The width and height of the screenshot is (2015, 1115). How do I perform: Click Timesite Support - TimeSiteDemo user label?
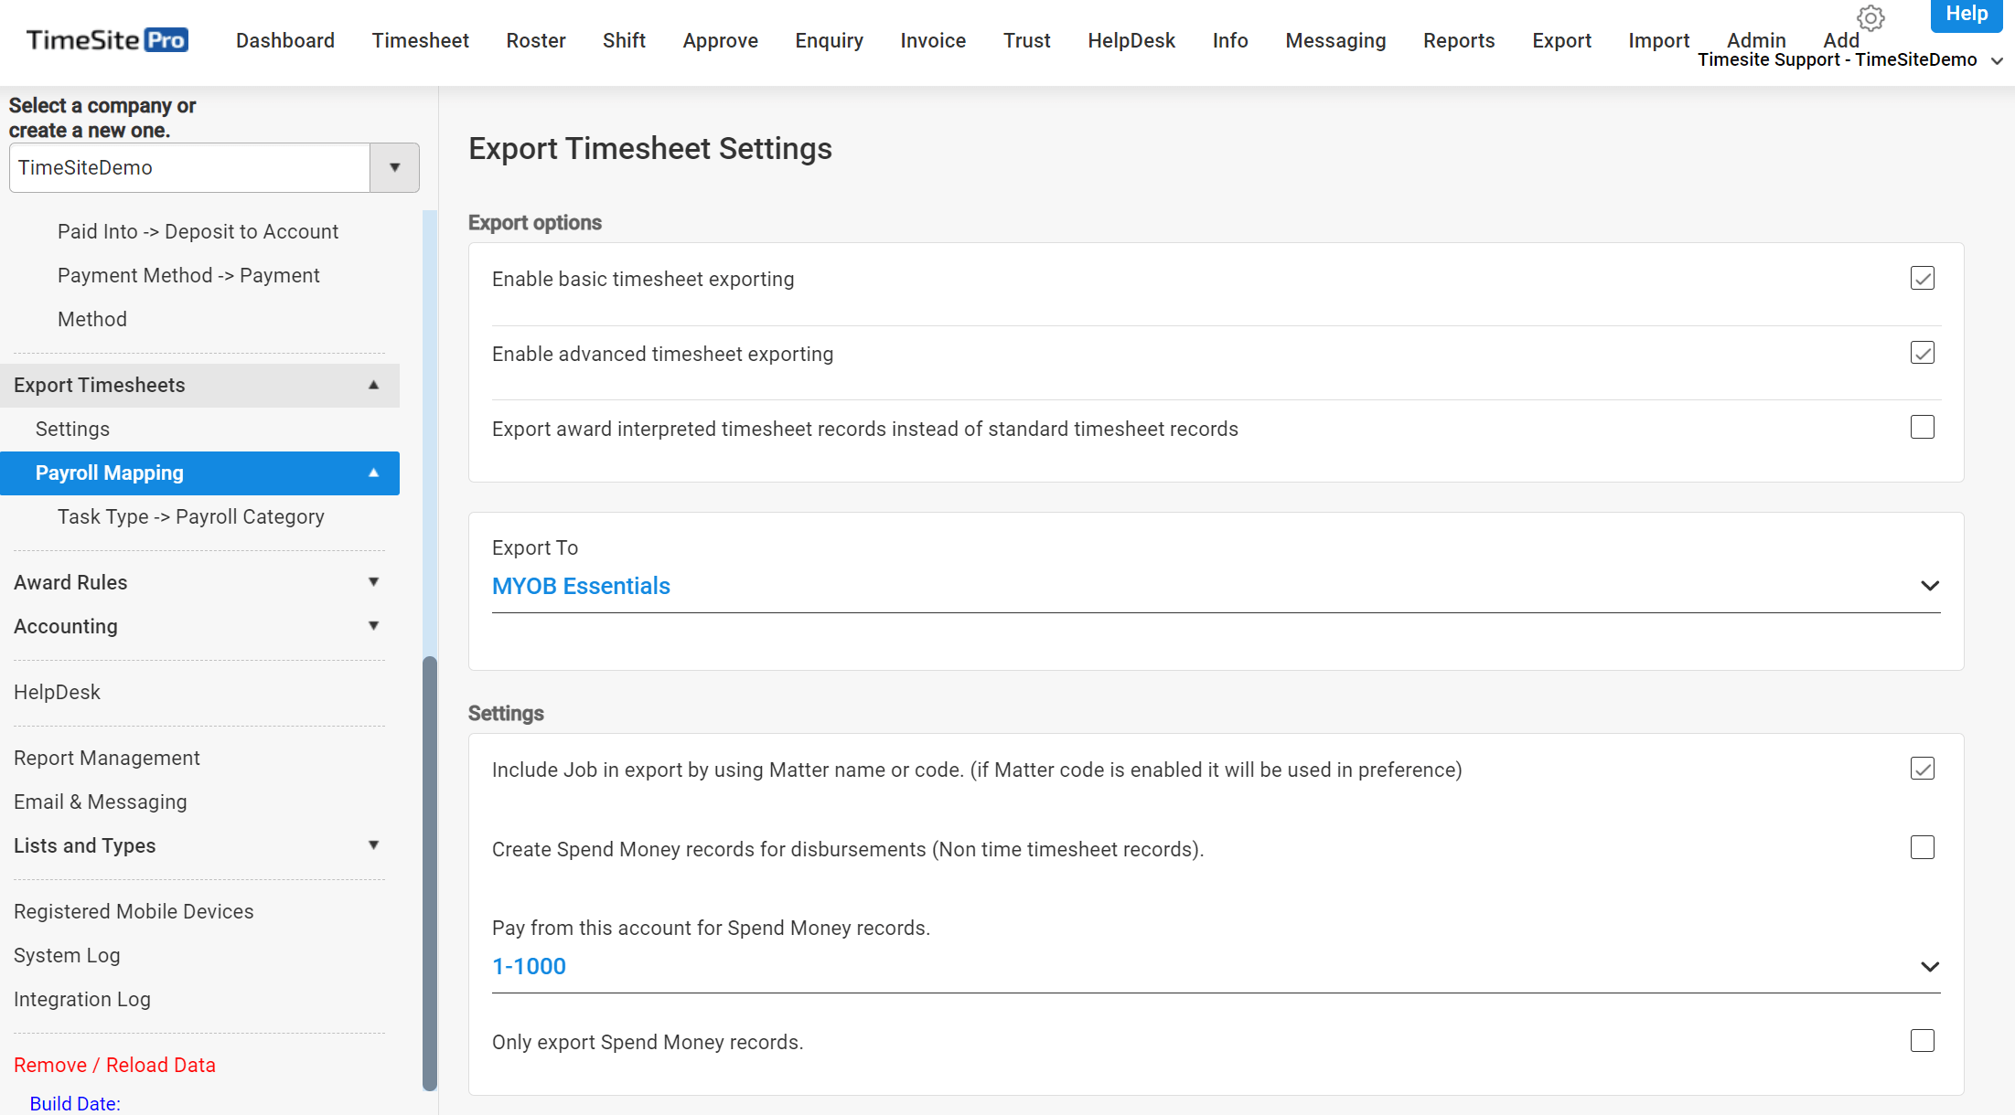(x=1837, y=60)
